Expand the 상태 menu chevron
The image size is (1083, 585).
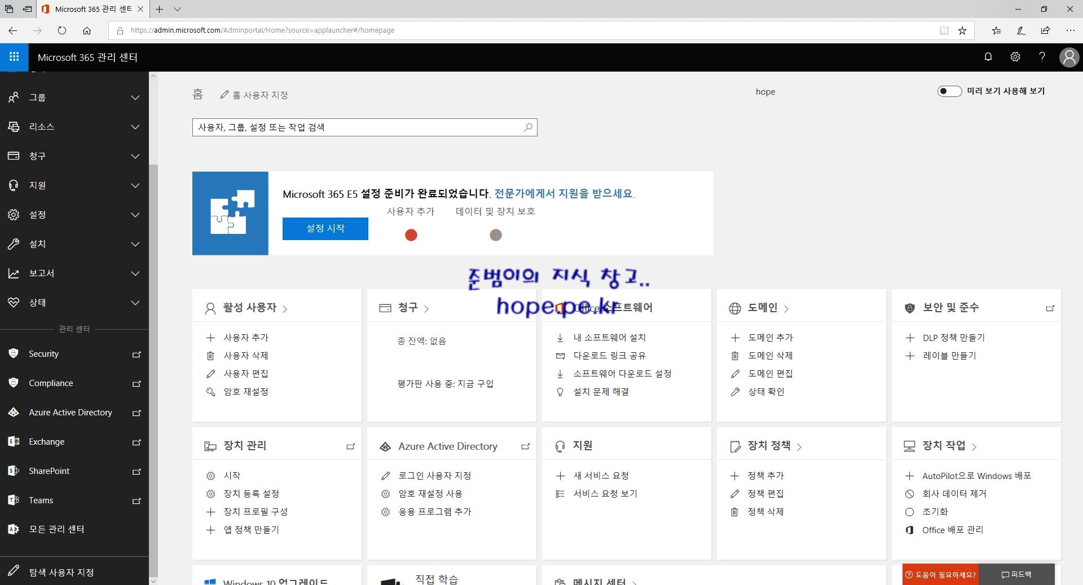135,303
